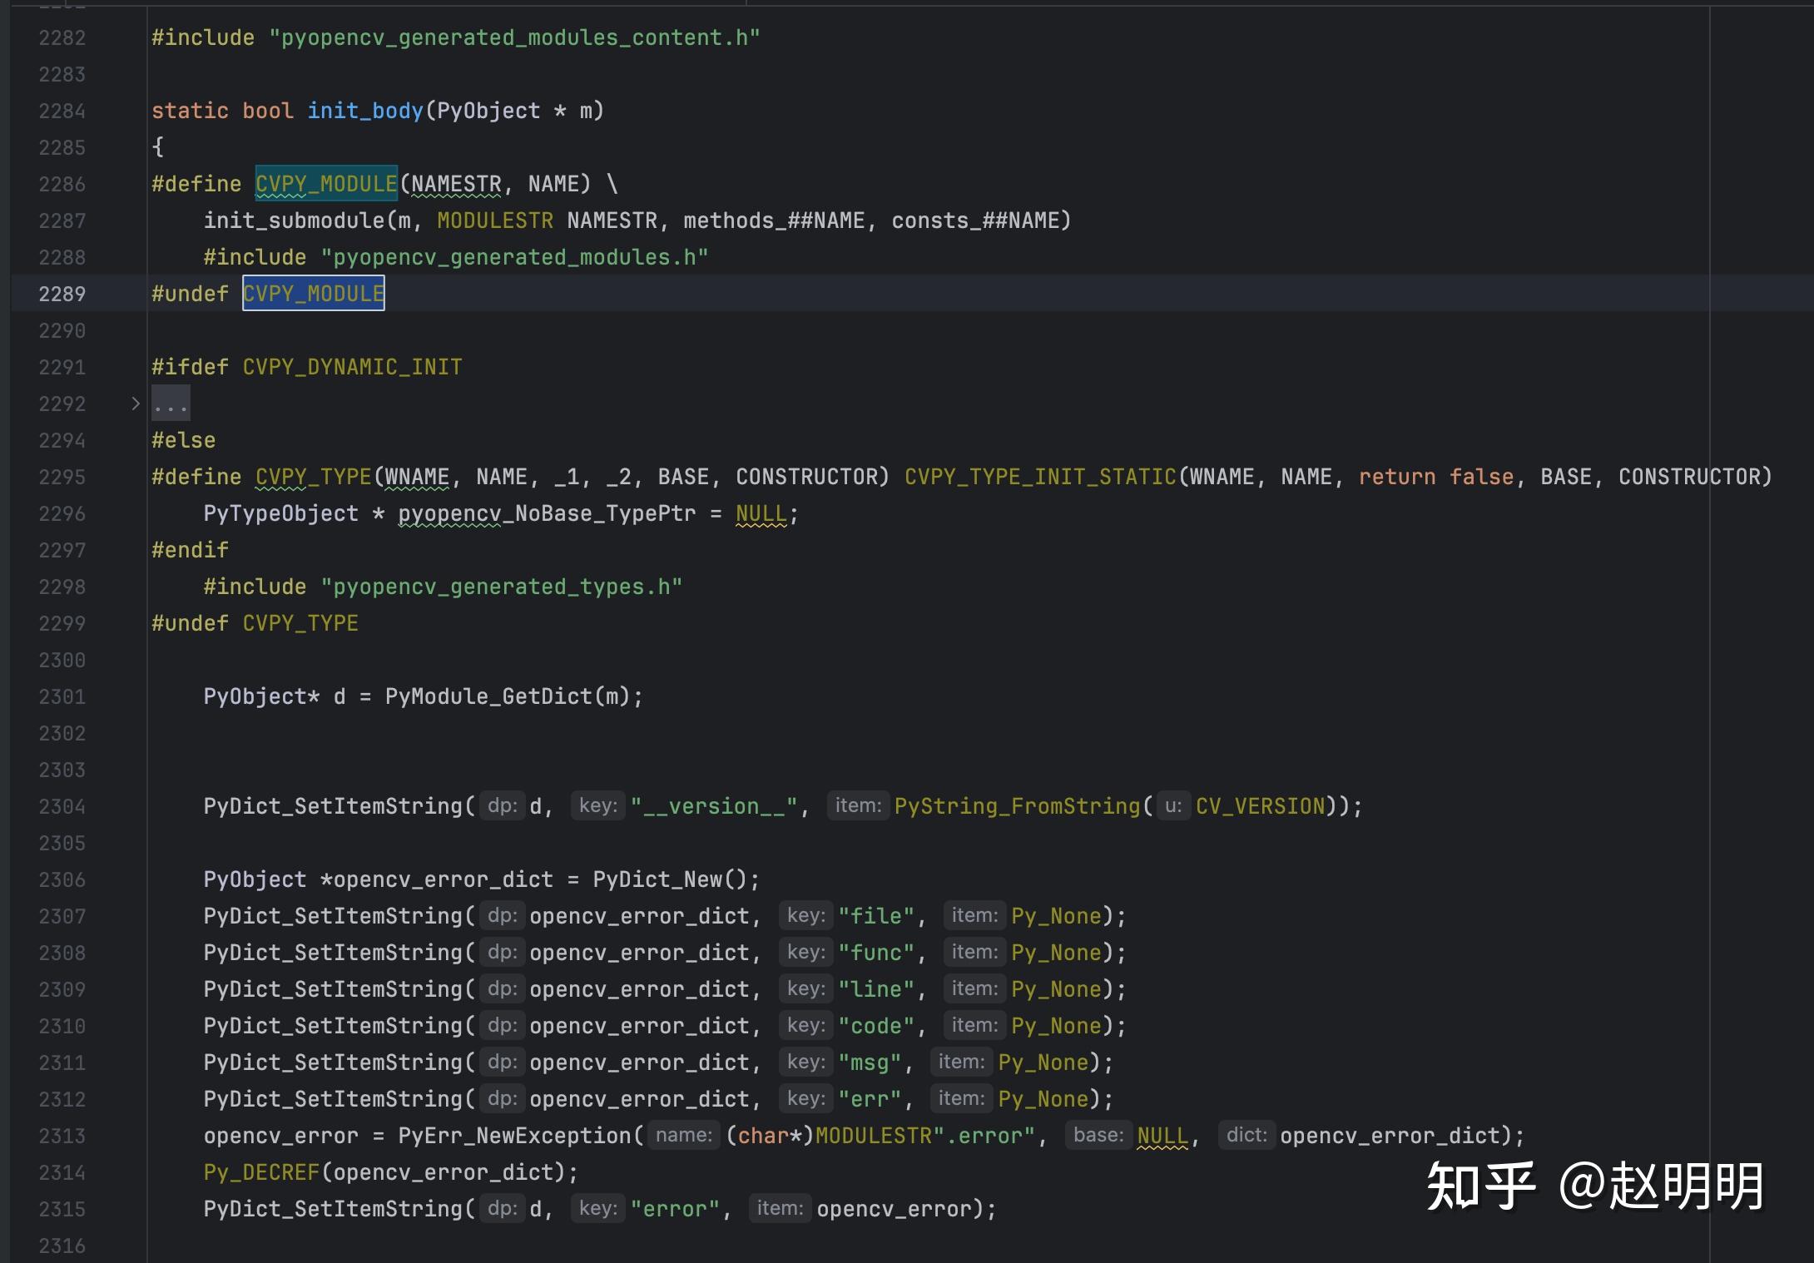Screen dimensions: 1814x1263
Task: Click the "code" key string
Action: (877, 1026)
